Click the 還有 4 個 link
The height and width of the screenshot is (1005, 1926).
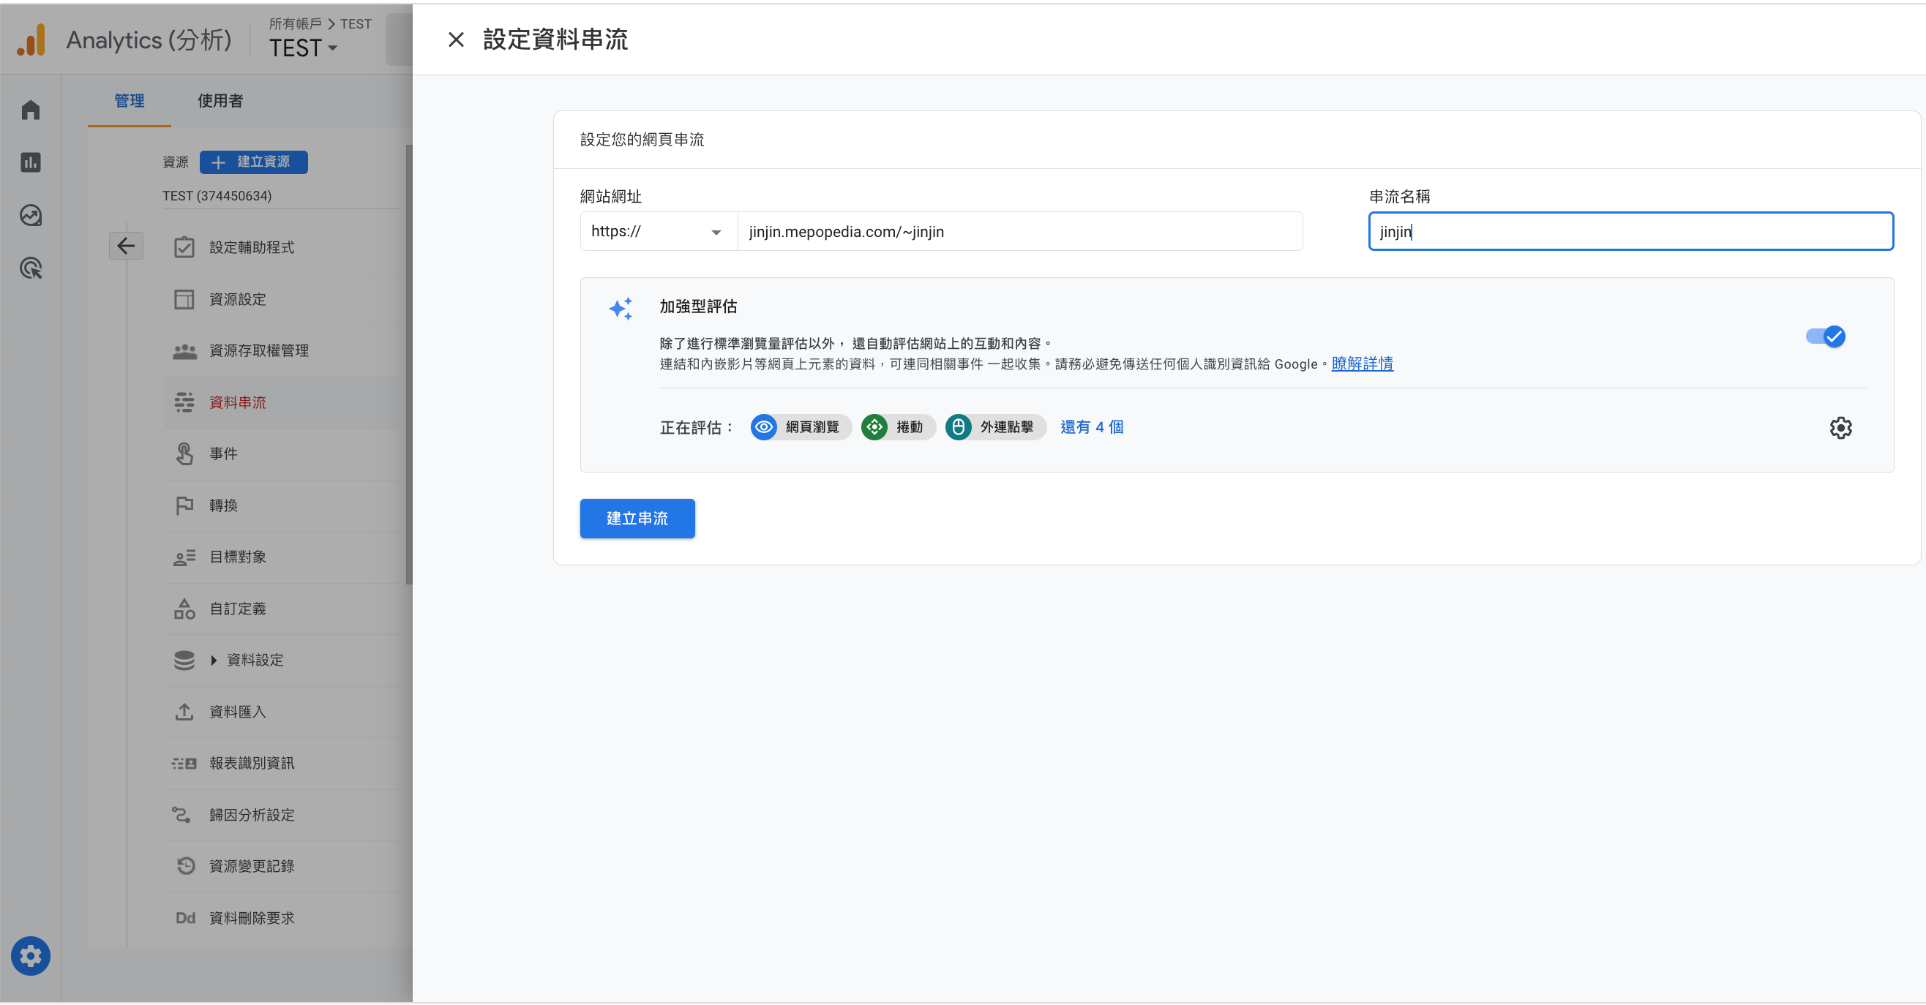(x=1092, y=426)
